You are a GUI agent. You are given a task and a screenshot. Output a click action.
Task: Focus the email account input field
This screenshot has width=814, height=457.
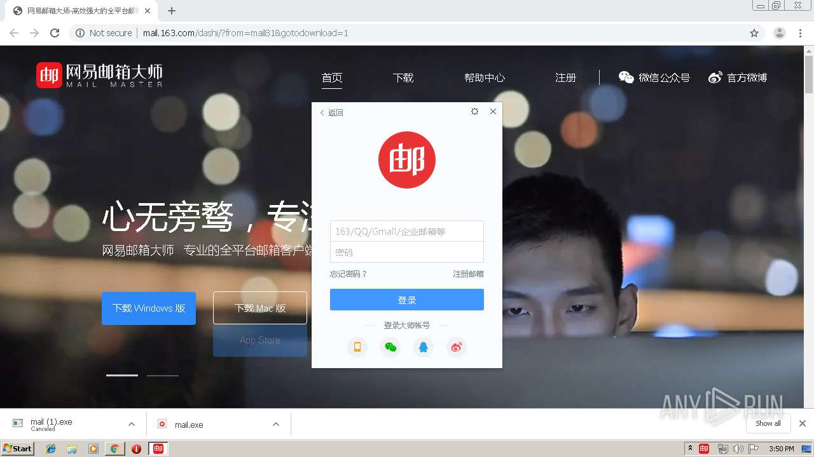click(407, 231)
